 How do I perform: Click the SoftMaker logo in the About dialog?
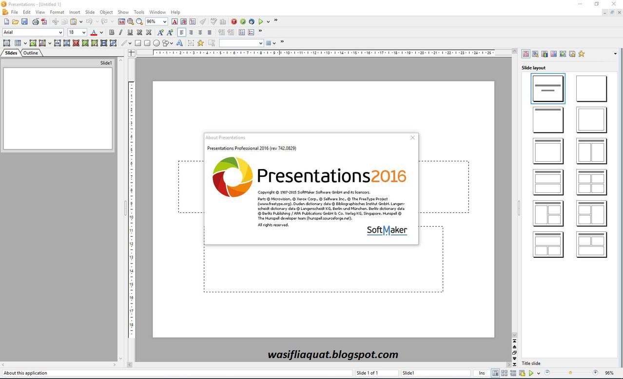click(x=387, y=230)
